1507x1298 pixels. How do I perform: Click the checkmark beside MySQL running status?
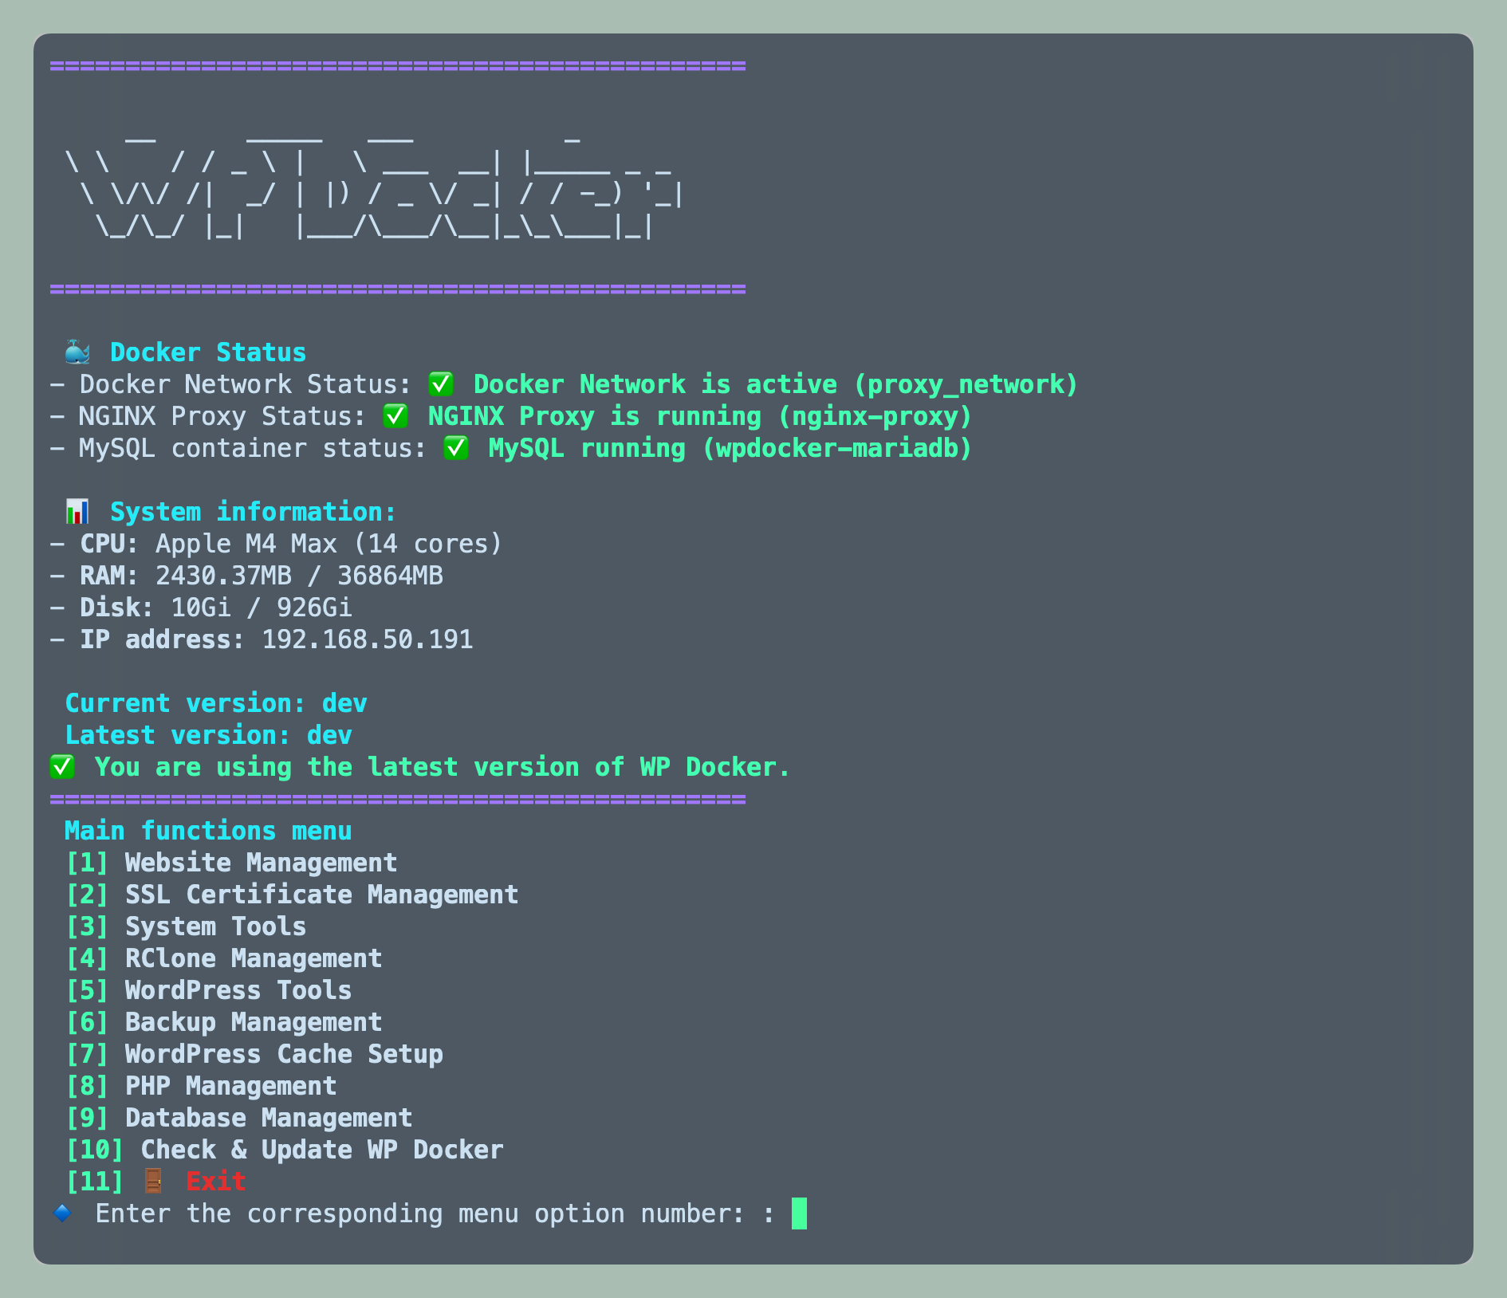[x=454, y=447]
